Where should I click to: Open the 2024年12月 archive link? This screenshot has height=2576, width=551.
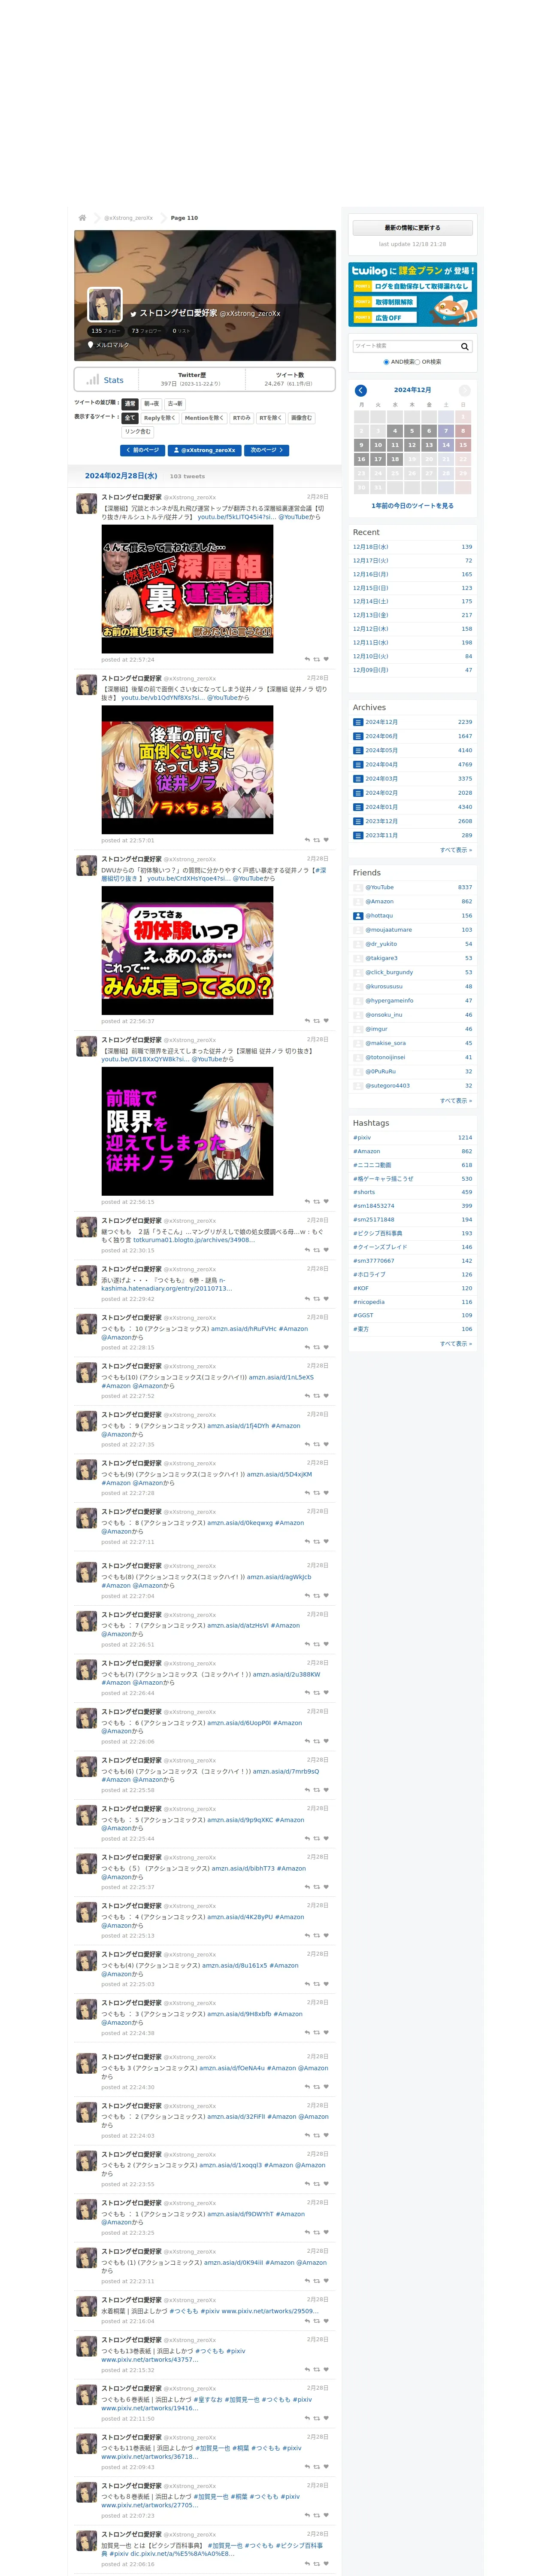[x=381, y=722]
